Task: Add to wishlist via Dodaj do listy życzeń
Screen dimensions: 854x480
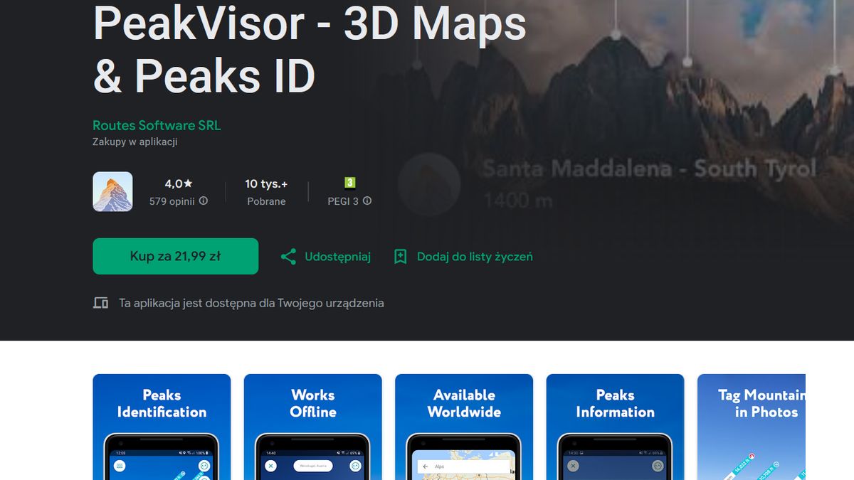Action: pos(463,257)
